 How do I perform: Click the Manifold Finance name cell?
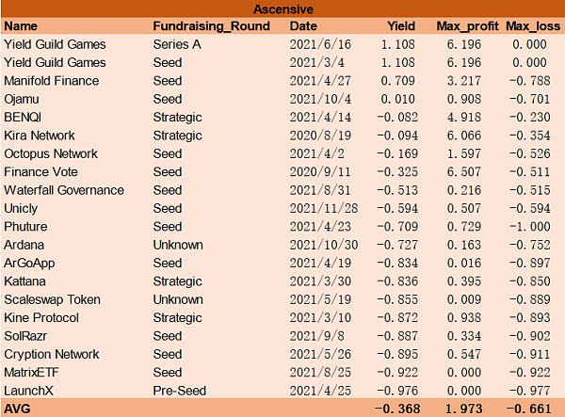(51, 81)
